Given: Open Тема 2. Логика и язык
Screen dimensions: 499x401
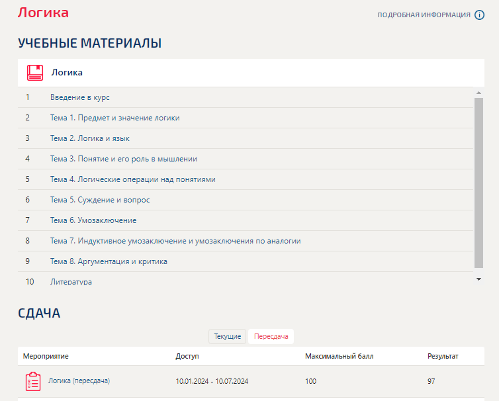Looking at the screenshot, I should [90, 138].
